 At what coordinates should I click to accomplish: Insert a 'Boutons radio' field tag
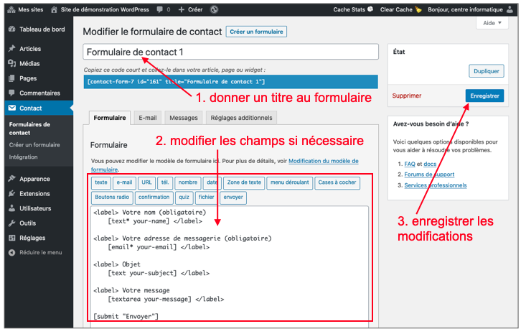(112, 197)
